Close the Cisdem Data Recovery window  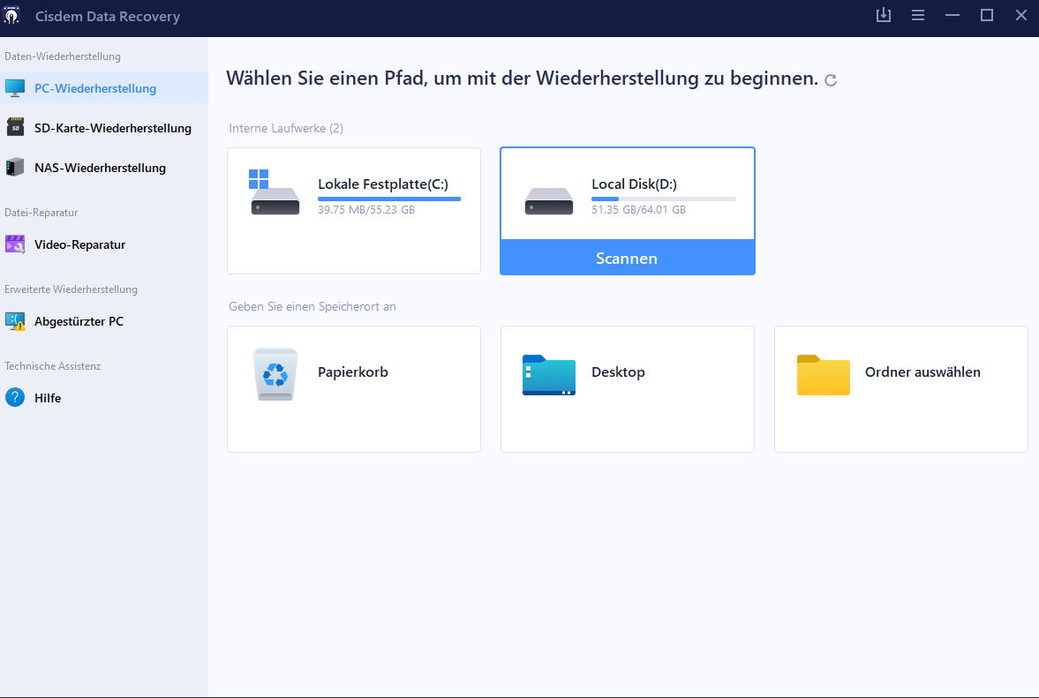[x=1021, y=15]
